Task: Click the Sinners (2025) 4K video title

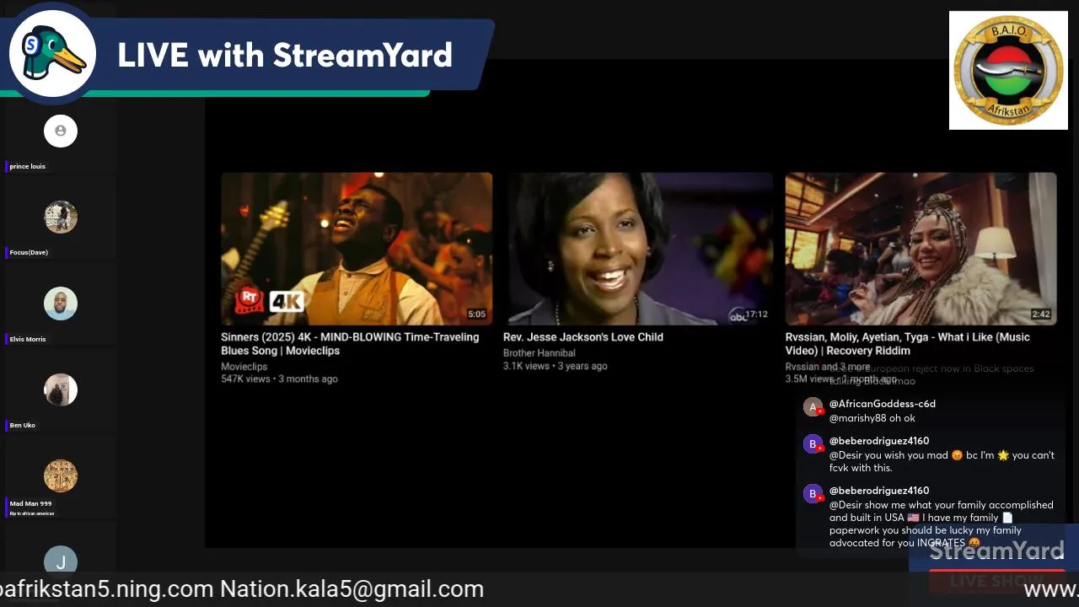Action: click(x=350, y=344)
